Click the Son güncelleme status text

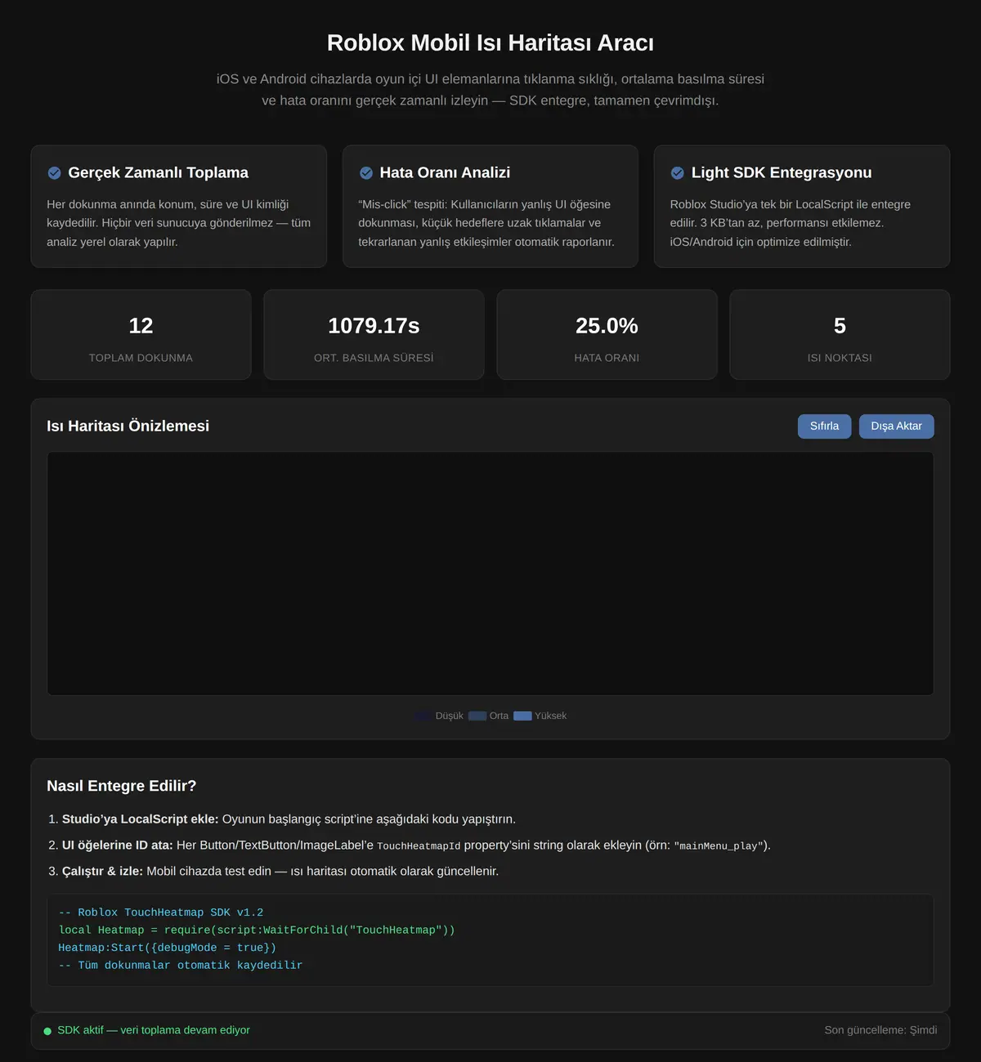click(x=880, y=1030)
